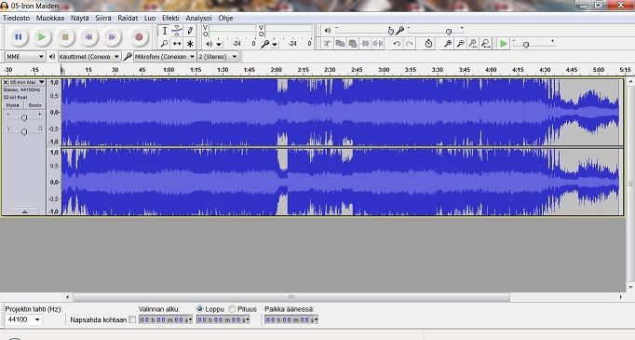Image resolution: width=635 pixels, height=340 pixels.
Task: Open the Projektin tahti 44100 dropdown
Action: [23, 320]
